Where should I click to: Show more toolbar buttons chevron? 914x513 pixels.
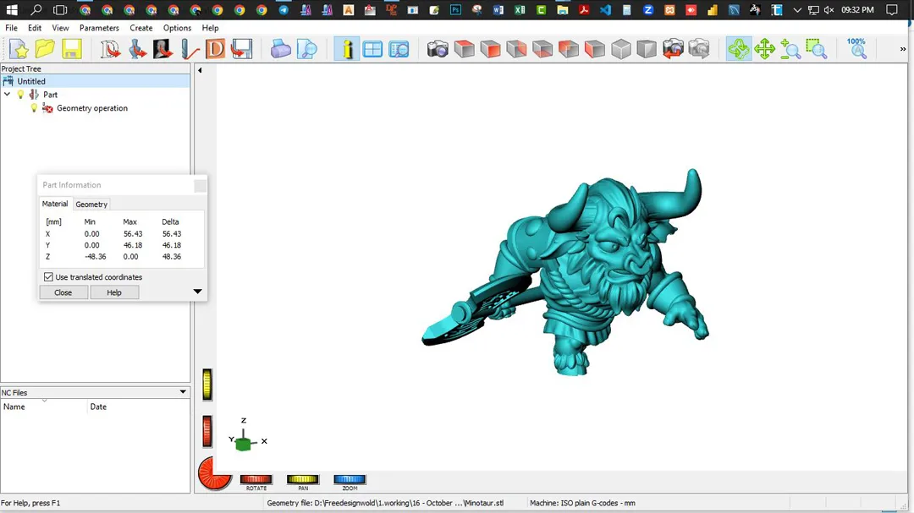pyautogui.click(x=903, y=50)
